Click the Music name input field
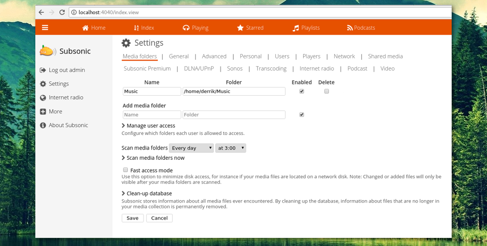The height and width of the screenshot is (246, 487). click(152, 92)
